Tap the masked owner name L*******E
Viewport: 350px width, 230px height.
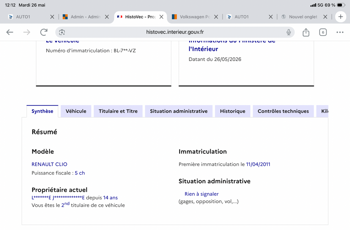point(42,198)
